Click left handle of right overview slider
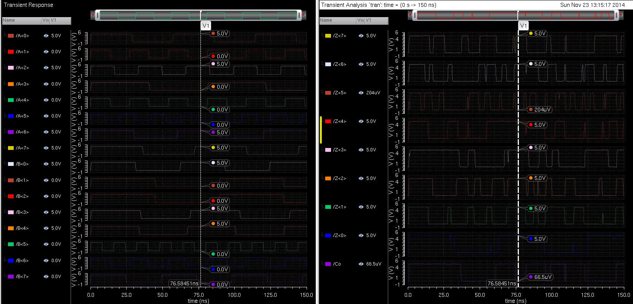Viewport: 633px width, 304px height. [415, 15]
